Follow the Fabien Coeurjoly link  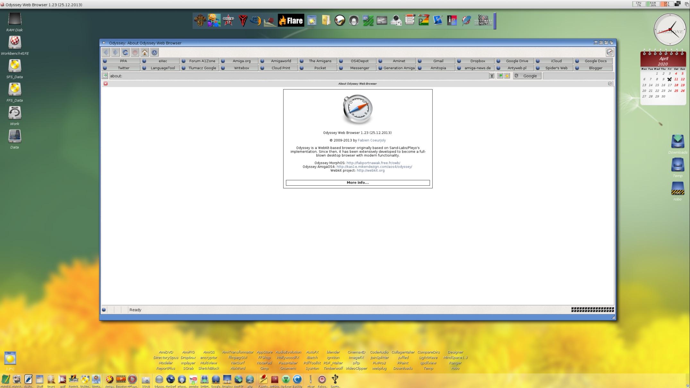[372, 140]
